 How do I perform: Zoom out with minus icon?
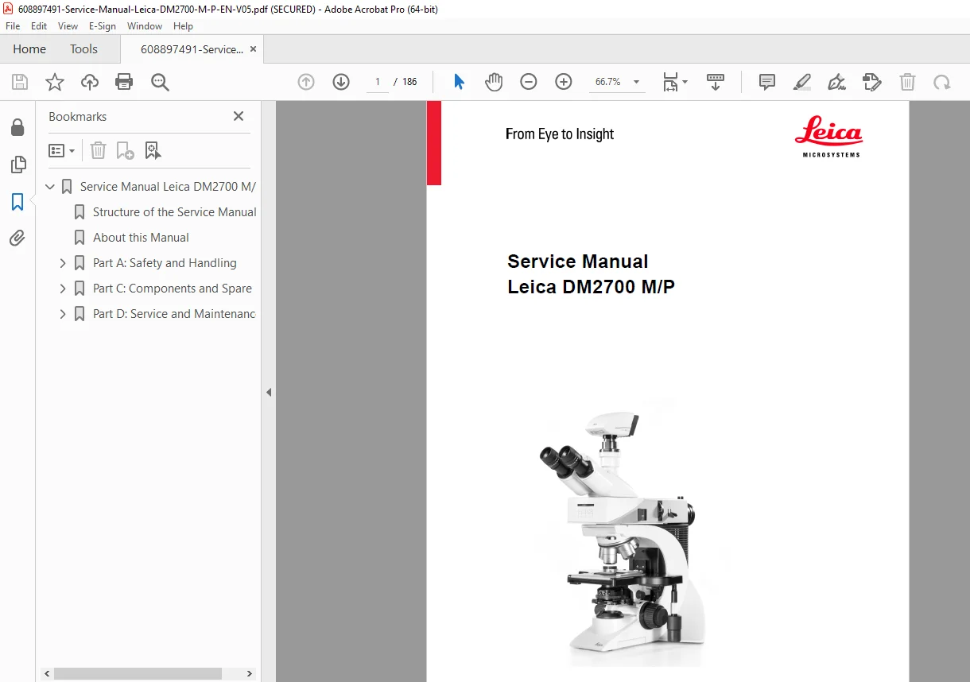(529, 82)
